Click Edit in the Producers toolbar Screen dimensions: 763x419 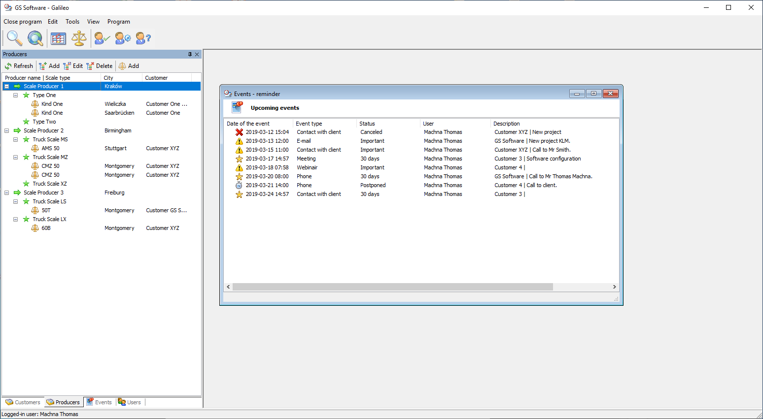pos(73,66)
